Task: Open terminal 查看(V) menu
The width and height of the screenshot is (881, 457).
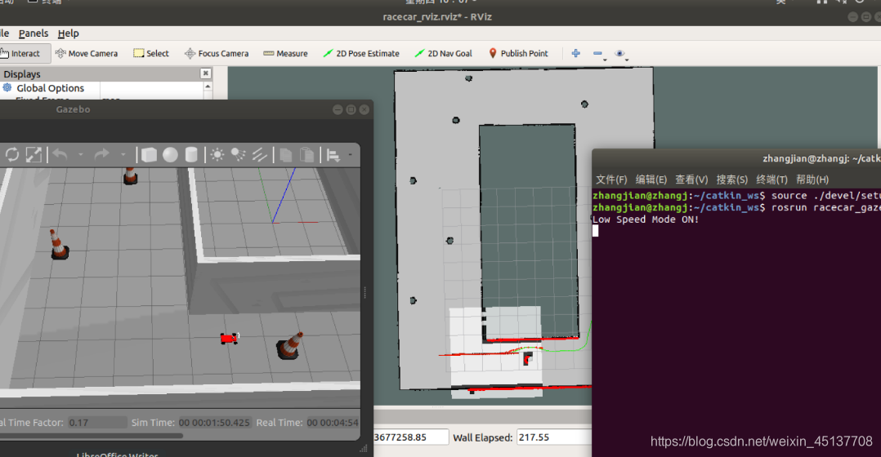Action: point(691,180)
